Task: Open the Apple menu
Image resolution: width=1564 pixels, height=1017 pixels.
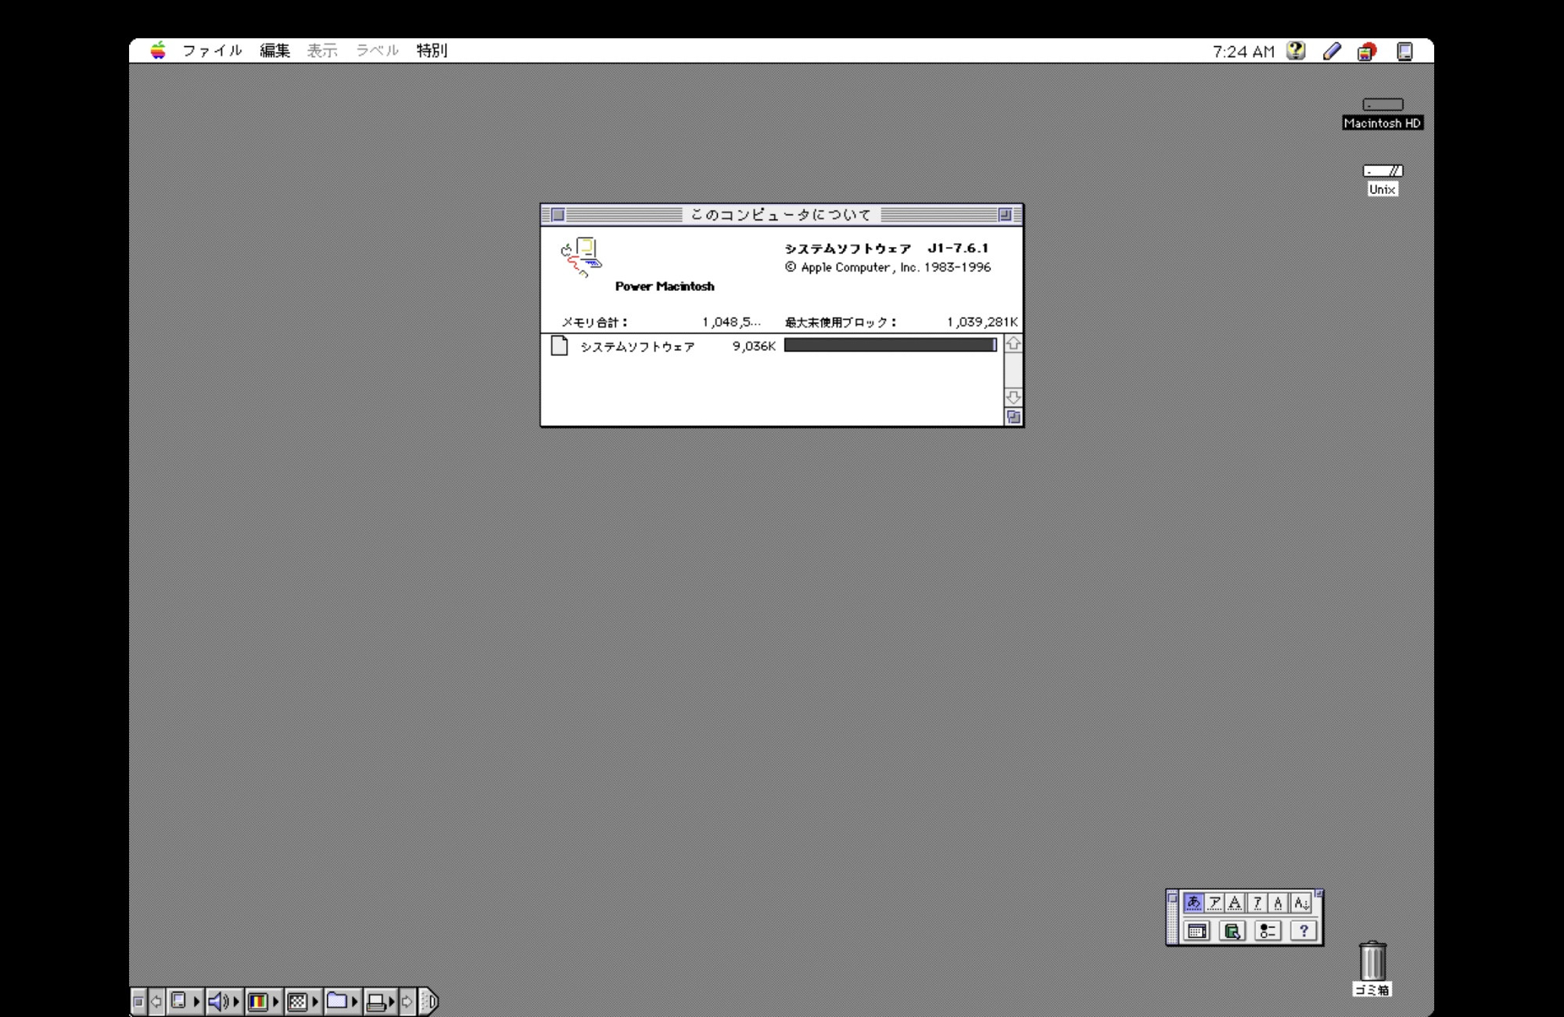Action: pyautogui.click(x=158, y=51)
